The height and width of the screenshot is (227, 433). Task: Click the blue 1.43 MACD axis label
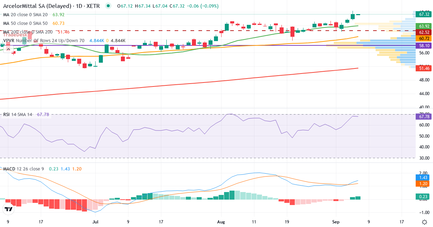pyautogui.click(x=422, y=178)
